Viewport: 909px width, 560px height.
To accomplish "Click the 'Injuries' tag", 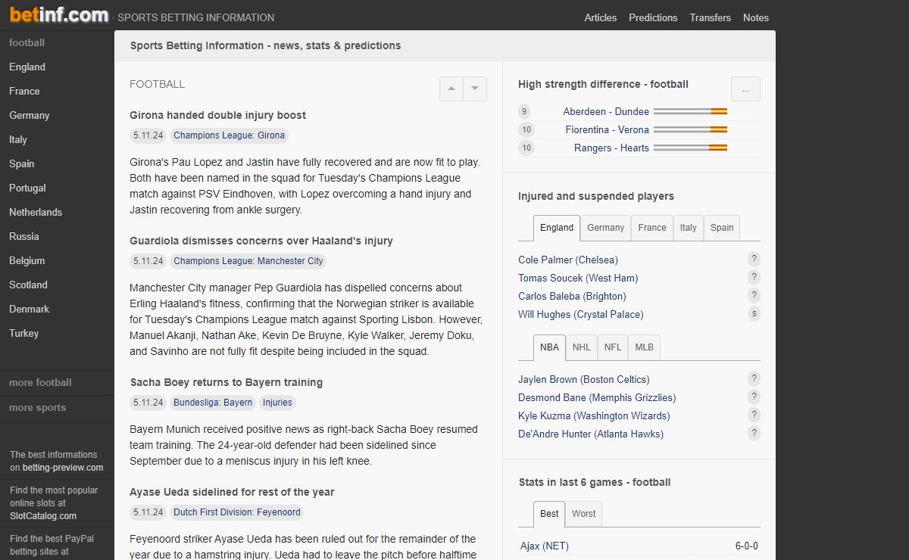I will pos(277,403).
